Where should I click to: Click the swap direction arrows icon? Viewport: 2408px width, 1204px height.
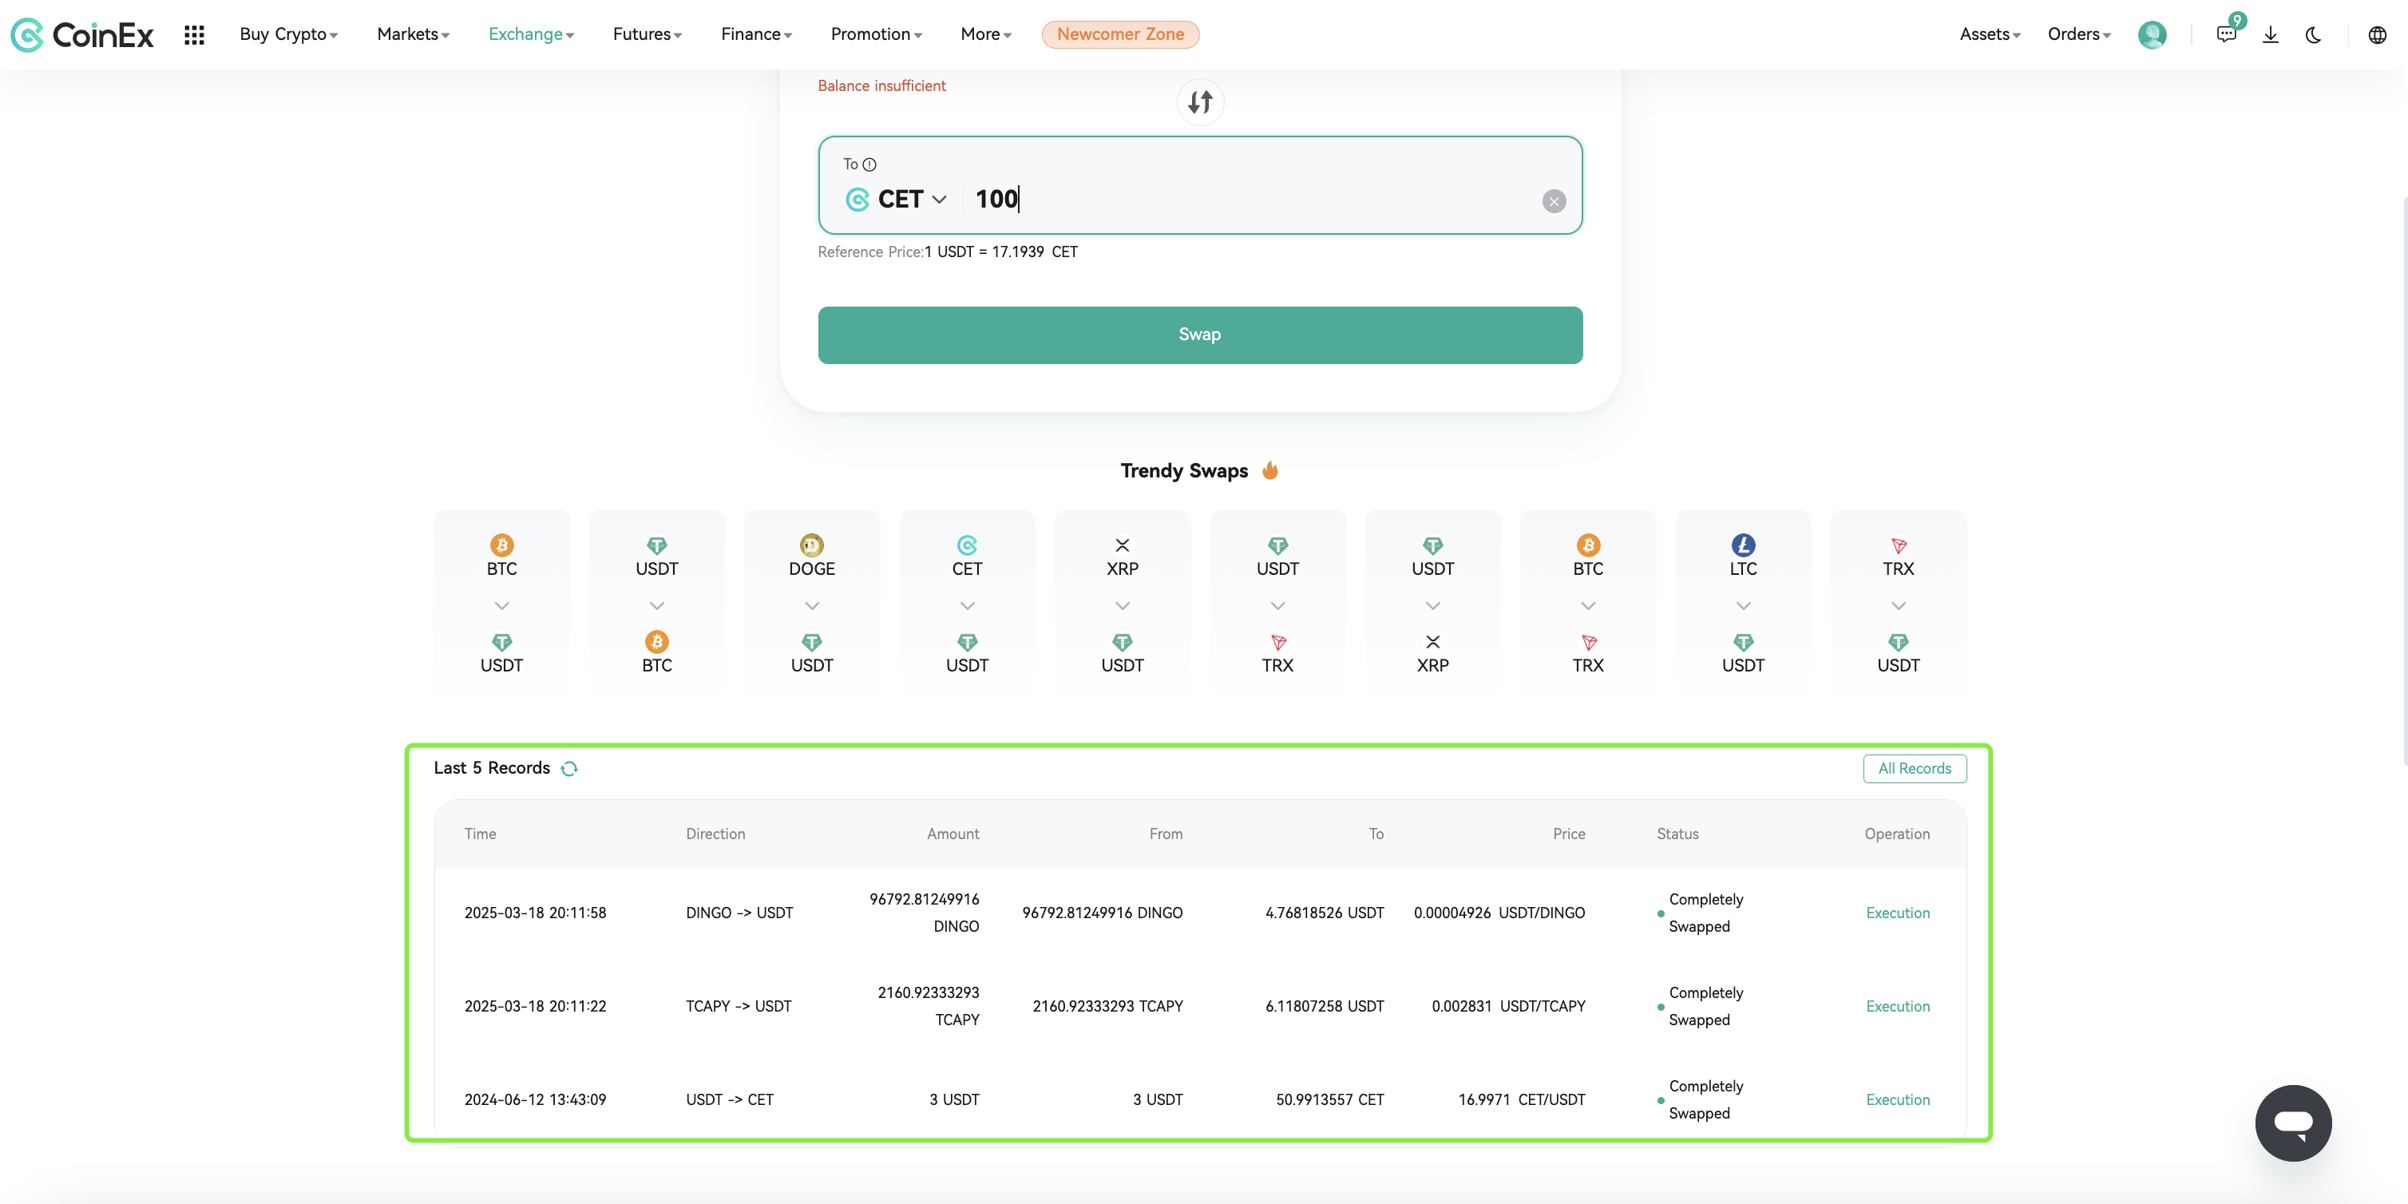pos(1200,101)
